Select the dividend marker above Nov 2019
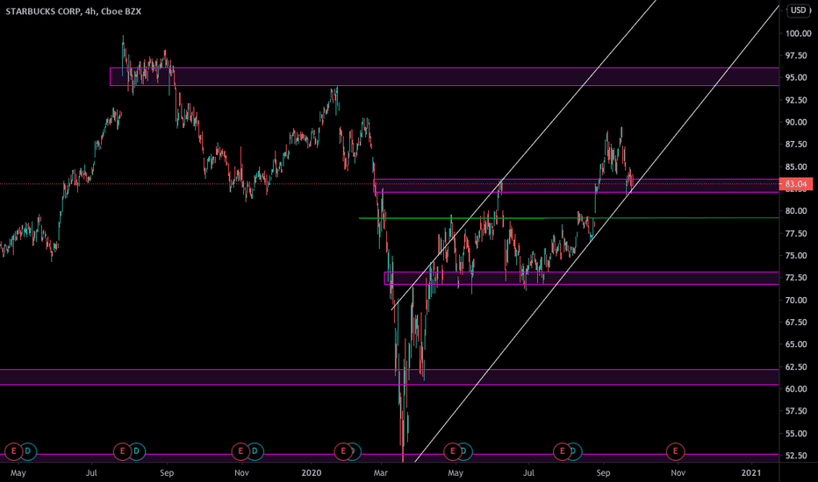This screenshot has width=818, height=482. pyautogui.click(x=255, y=451)
